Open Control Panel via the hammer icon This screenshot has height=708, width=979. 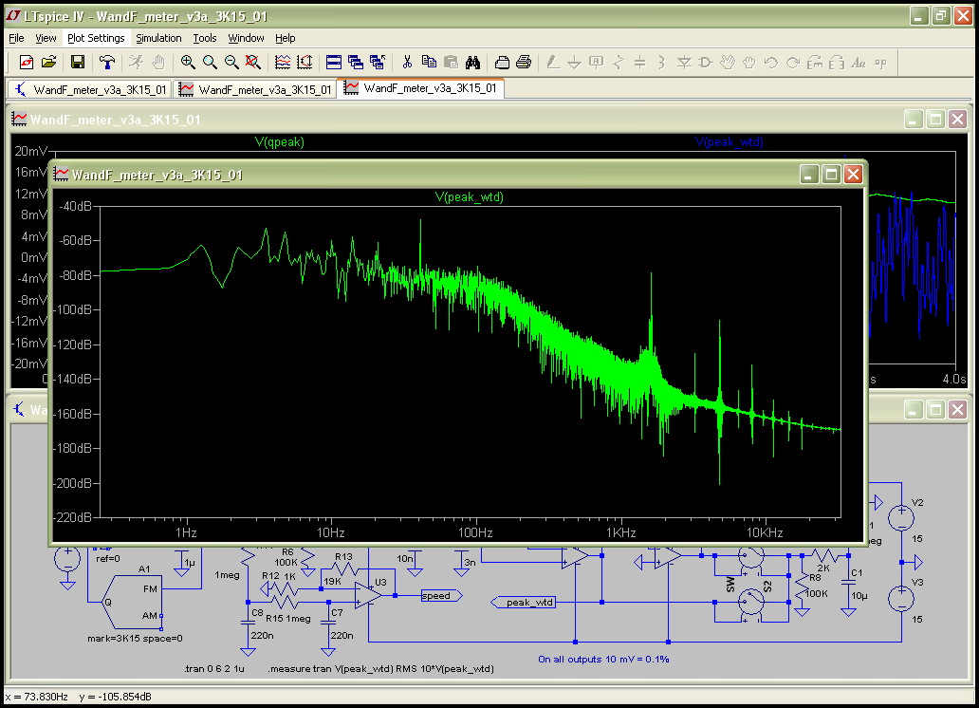(x=108, y=63)
